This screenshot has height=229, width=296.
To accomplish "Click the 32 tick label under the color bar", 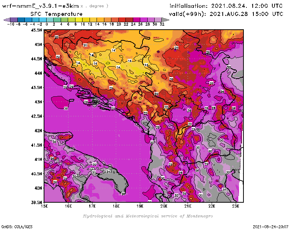I will pos(162,24).
